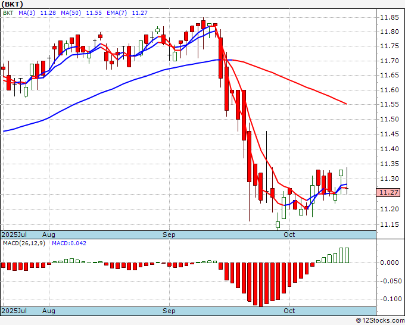Click the 11.30 price axis label
405x325 pixels.
(x=390, y=179)
